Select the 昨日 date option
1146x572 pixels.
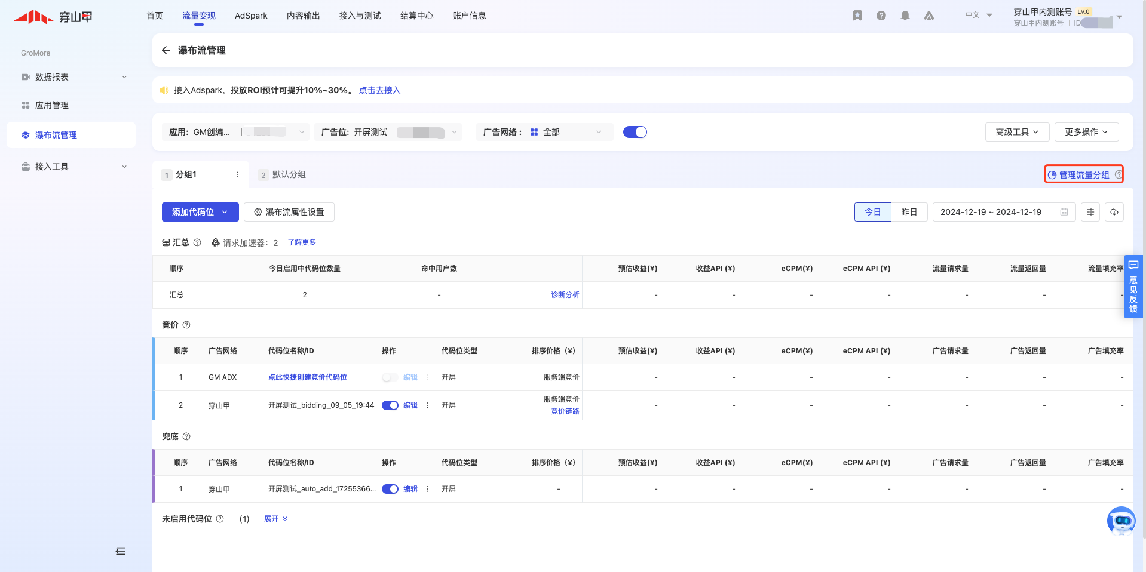[x=909, y=212]
